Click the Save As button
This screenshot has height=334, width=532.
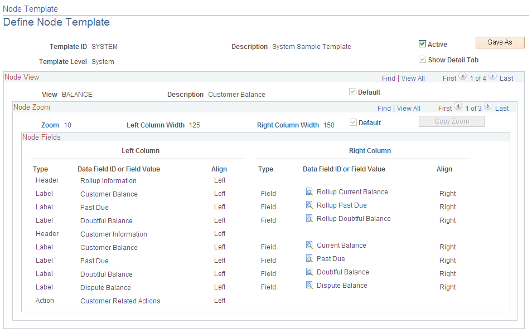(500, 42)
